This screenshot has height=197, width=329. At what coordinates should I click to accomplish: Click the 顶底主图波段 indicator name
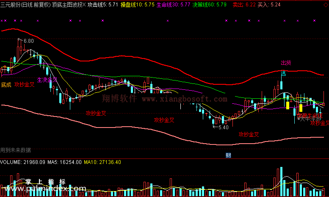coord(67,5)
